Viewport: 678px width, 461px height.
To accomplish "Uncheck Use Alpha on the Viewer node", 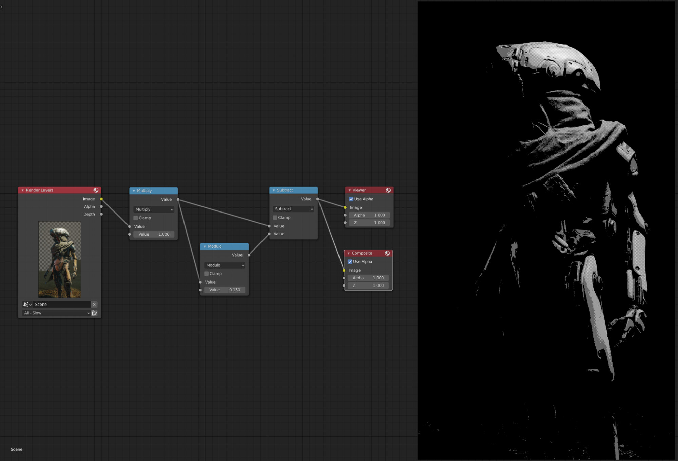I will pyautogui.click(x=351, y=199).
